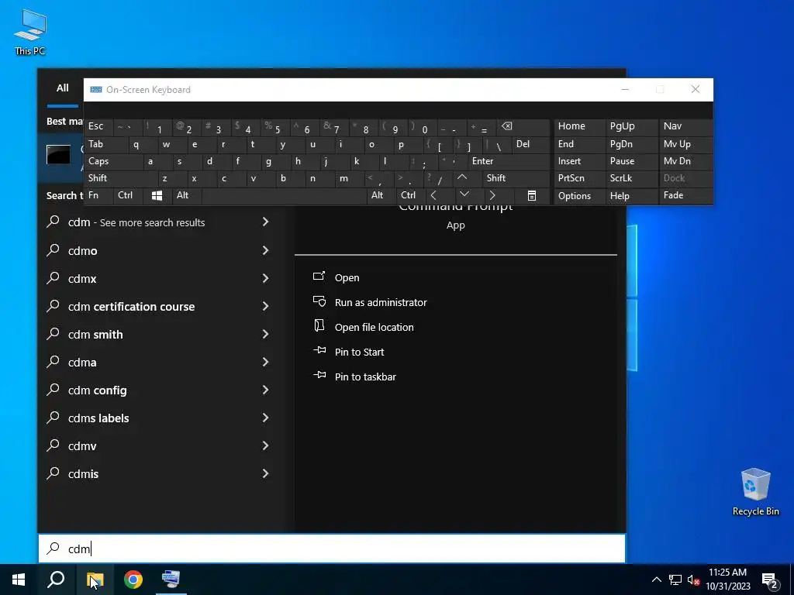794x595 pixels.
Task: Expand the cdms labels suggestion arrow
Action: point(265,417)
